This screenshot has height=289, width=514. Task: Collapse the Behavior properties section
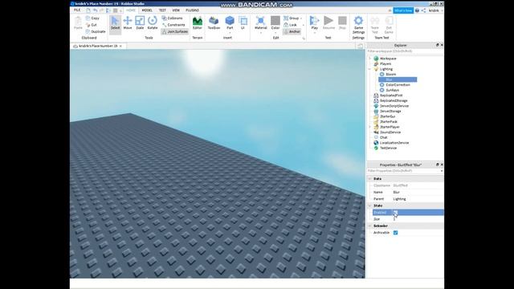(x=370, y=226)
